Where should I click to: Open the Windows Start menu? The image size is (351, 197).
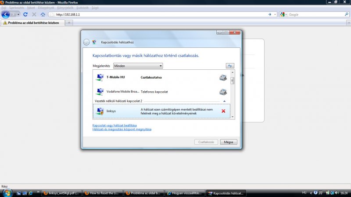tap(7, 193)
